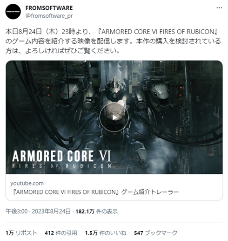Screen dimensions: 228x241
Task: Click the 件の引用 label
Action: click(67, 233)
